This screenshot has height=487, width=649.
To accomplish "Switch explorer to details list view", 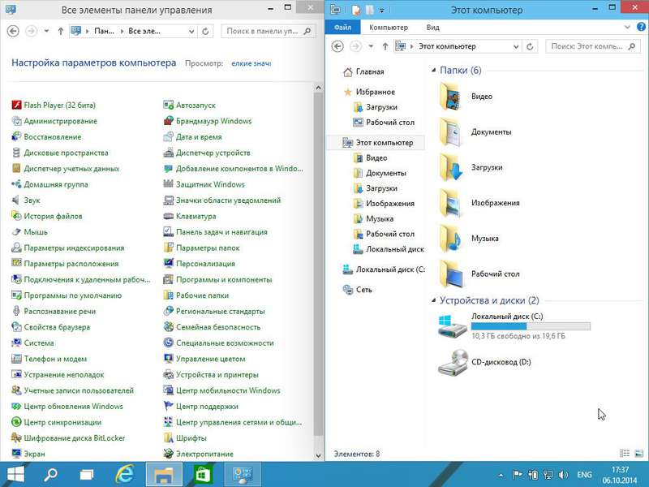I will click(x=625, y=454).
